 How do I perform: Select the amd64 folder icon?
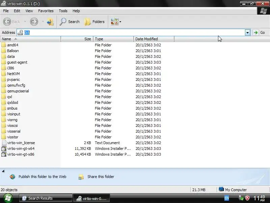click(4, 45)
